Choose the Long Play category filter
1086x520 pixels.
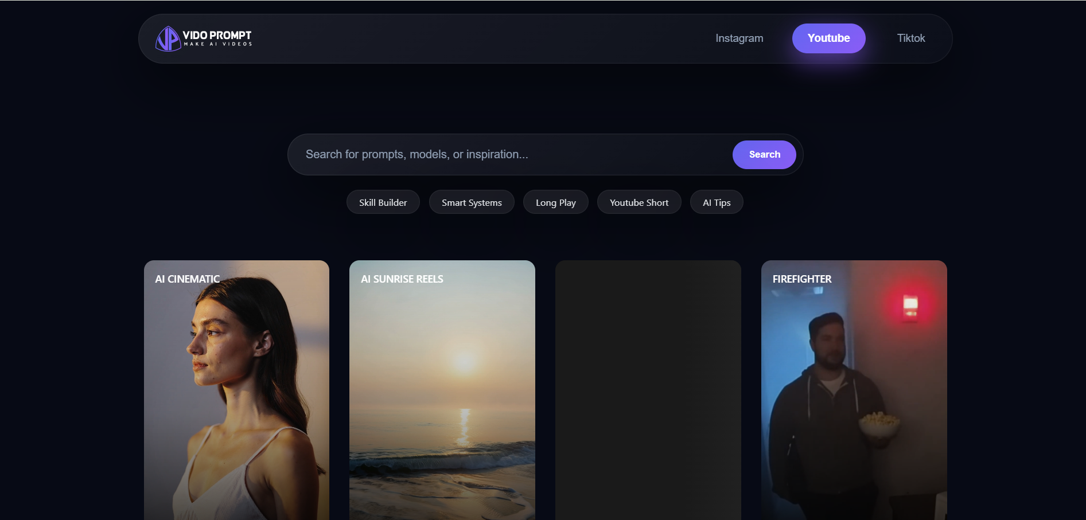[x=555, y=202]
